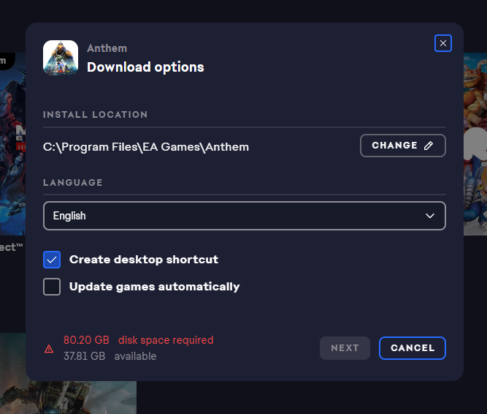The height and width of the screenshot is (414, 487).
Task: Click the INSTALL LOCATION section label
Action: [x=96, y=115]
